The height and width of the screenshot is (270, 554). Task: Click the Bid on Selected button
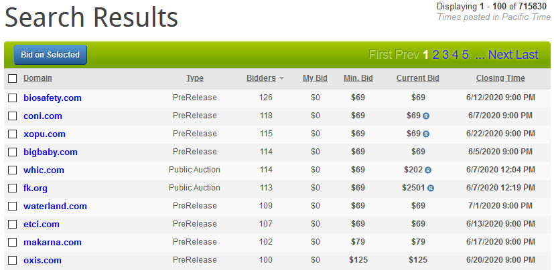point(50,55)
